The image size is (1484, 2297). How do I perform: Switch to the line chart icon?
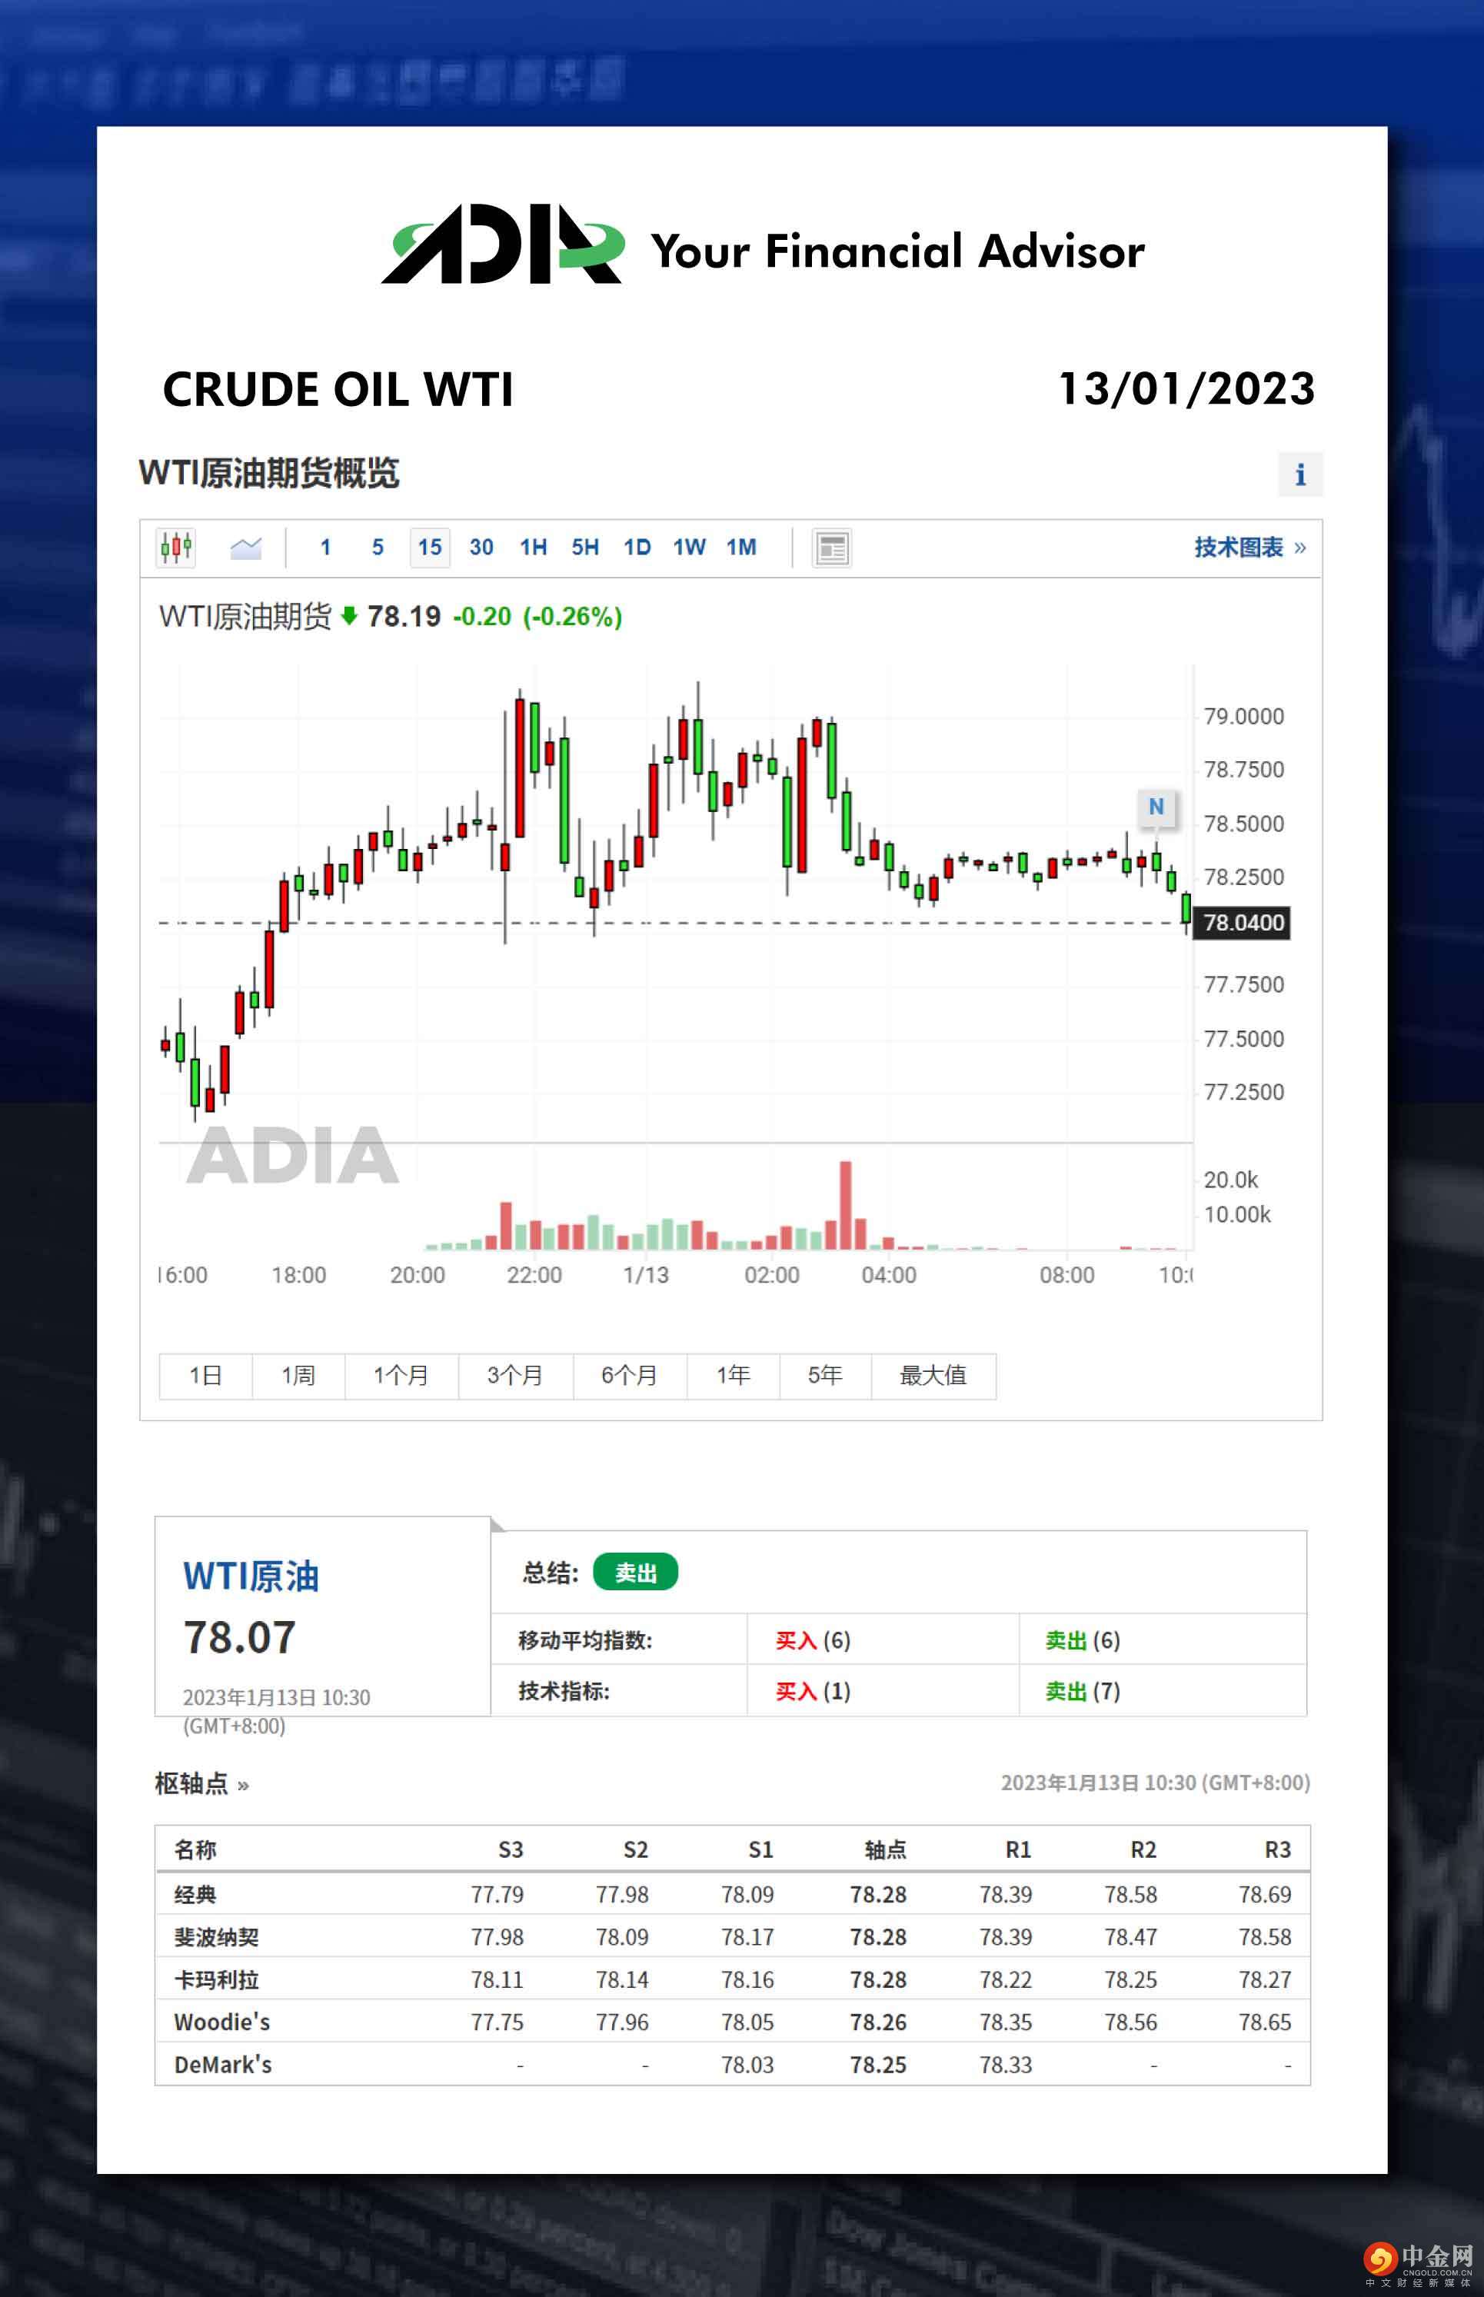tap(247, 546)
